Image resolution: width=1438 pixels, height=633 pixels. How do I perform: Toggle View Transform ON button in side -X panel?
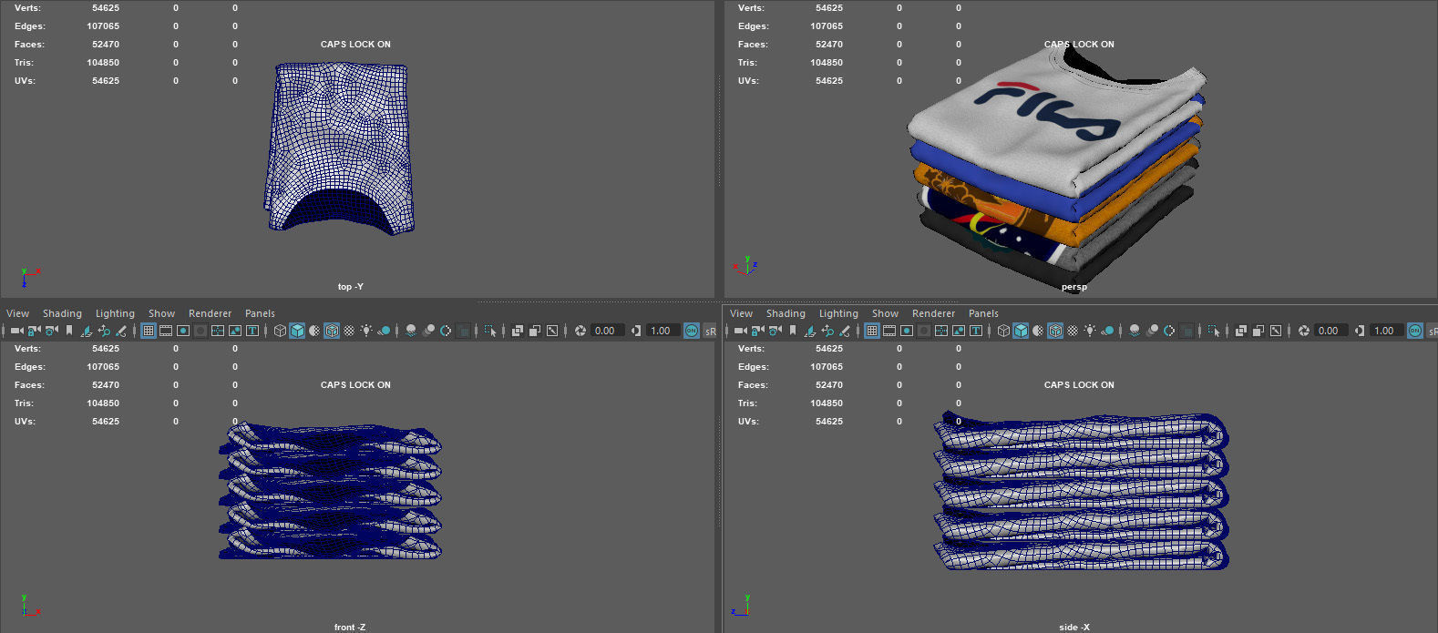coord(1414,331)
